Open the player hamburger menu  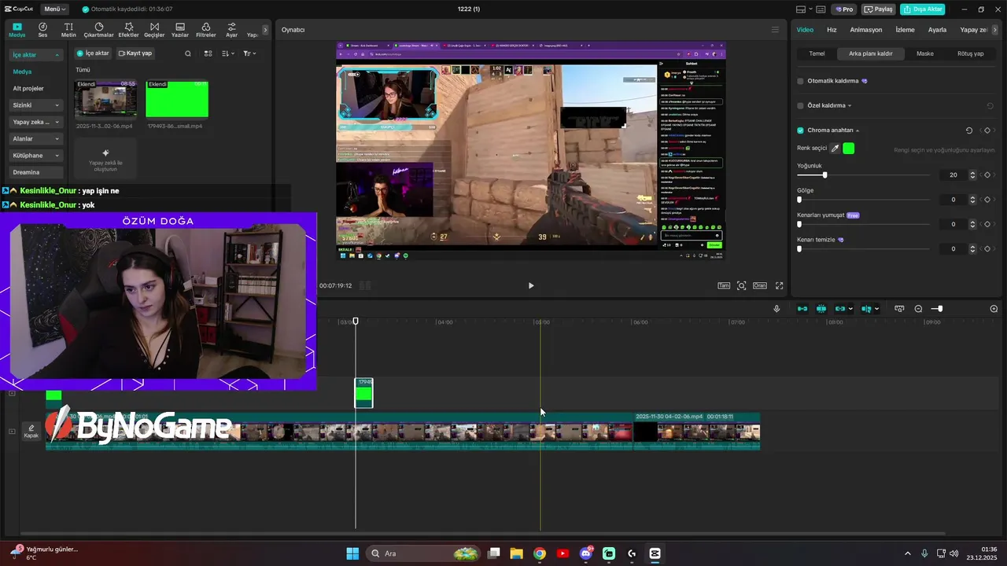(x=775, y=30)
